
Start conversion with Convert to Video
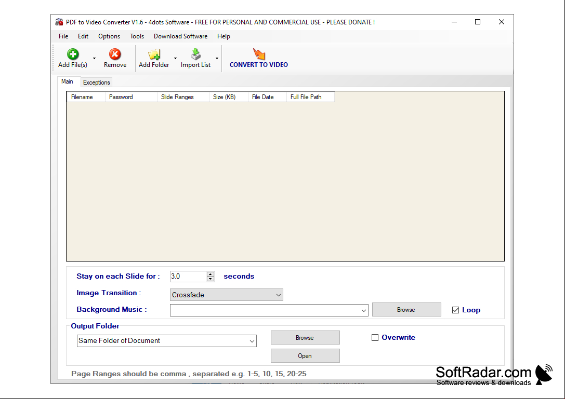259,58
